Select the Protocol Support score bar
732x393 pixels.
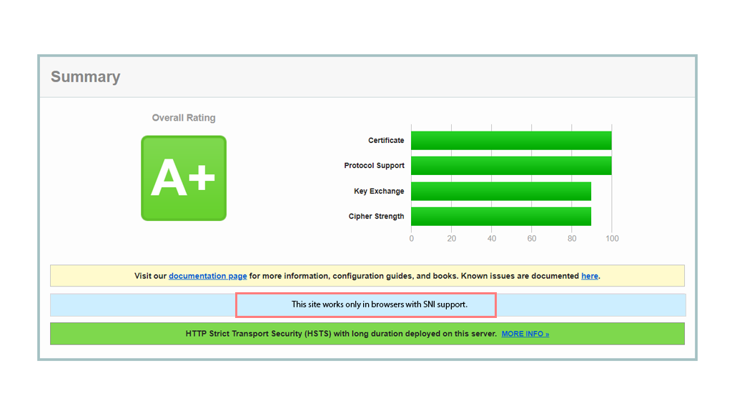click(510, 166)
